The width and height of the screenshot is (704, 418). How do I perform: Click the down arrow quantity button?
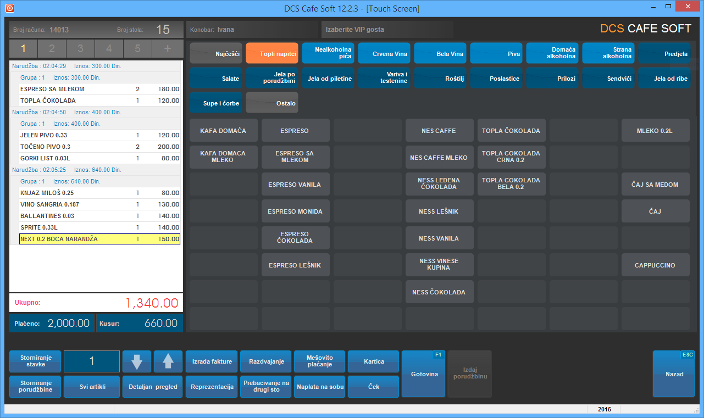(x=137, y=361)
